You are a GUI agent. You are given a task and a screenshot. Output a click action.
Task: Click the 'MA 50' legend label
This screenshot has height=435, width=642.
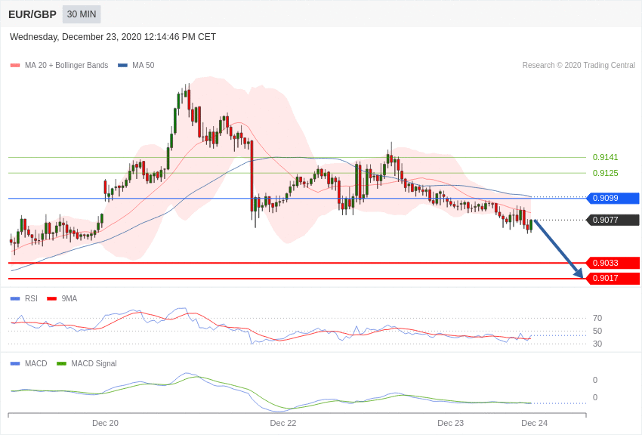pyautogui.click(x=144, y=66)
